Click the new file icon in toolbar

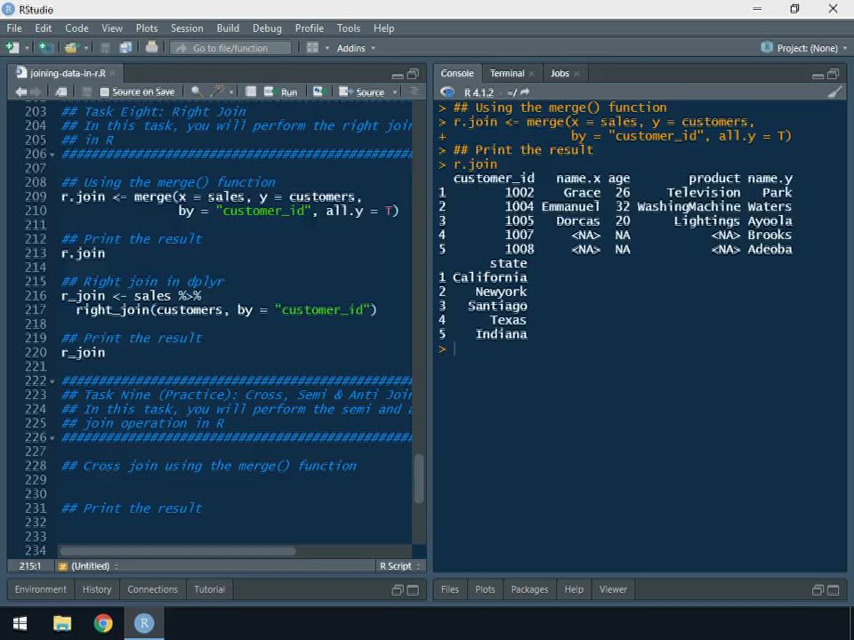click(x=12, y=48)
